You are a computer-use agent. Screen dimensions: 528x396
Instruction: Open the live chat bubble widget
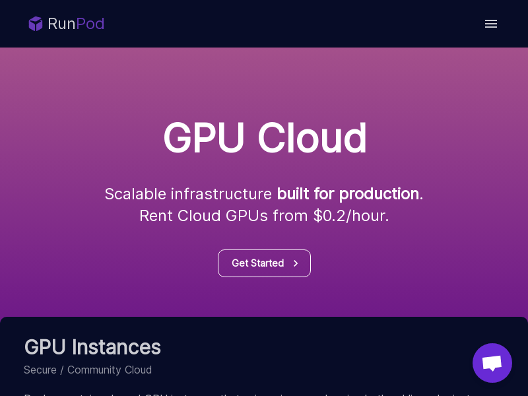point(492,362)
